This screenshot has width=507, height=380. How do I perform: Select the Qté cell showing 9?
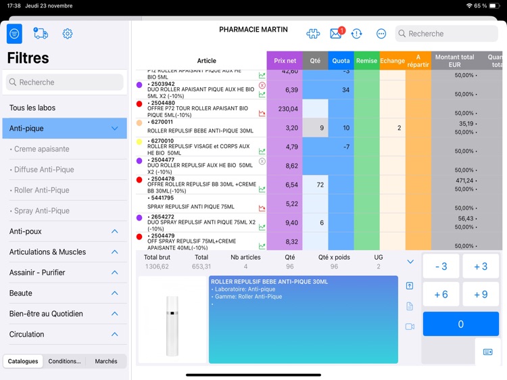[315, 128]
